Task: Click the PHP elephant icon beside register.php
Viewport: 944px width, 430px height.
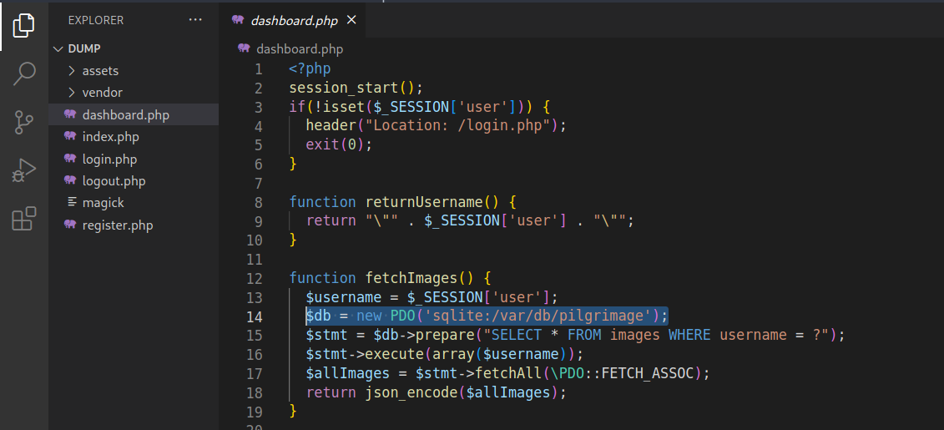Action: (70, 225)
